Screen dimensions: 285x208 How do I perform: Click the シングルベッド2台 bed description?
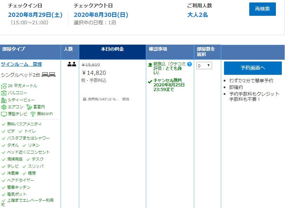[x=20, y=75]
